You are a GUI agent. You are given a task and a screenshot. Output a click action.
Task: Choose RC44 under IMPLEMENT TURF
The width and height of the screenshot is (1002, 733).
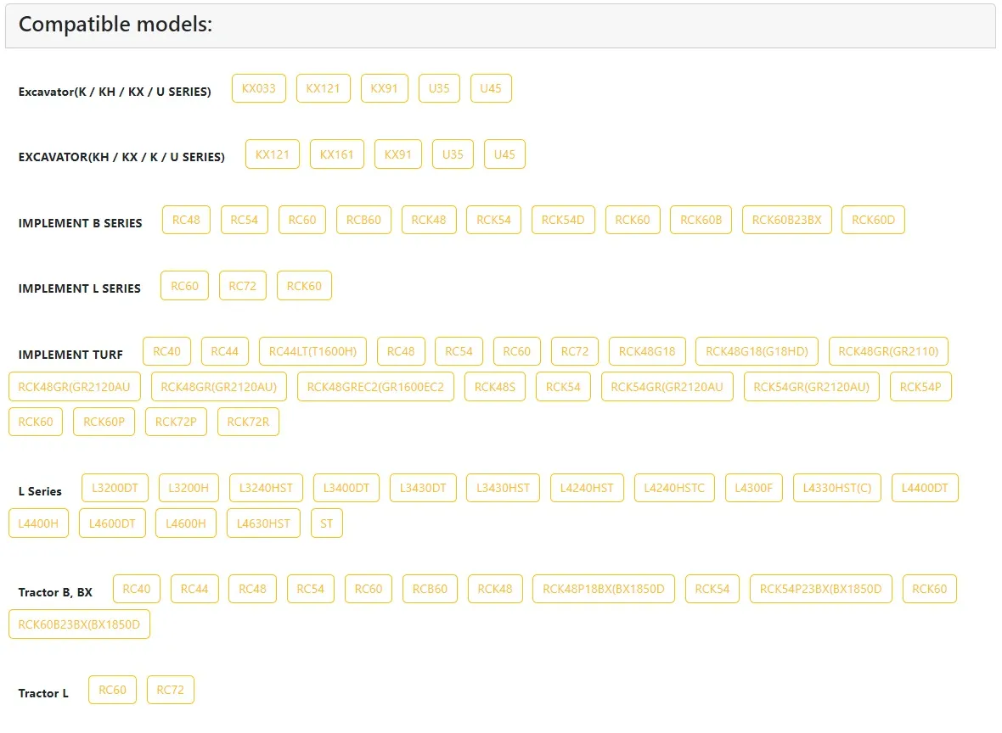pyautogui.click(x=224, y=351)
